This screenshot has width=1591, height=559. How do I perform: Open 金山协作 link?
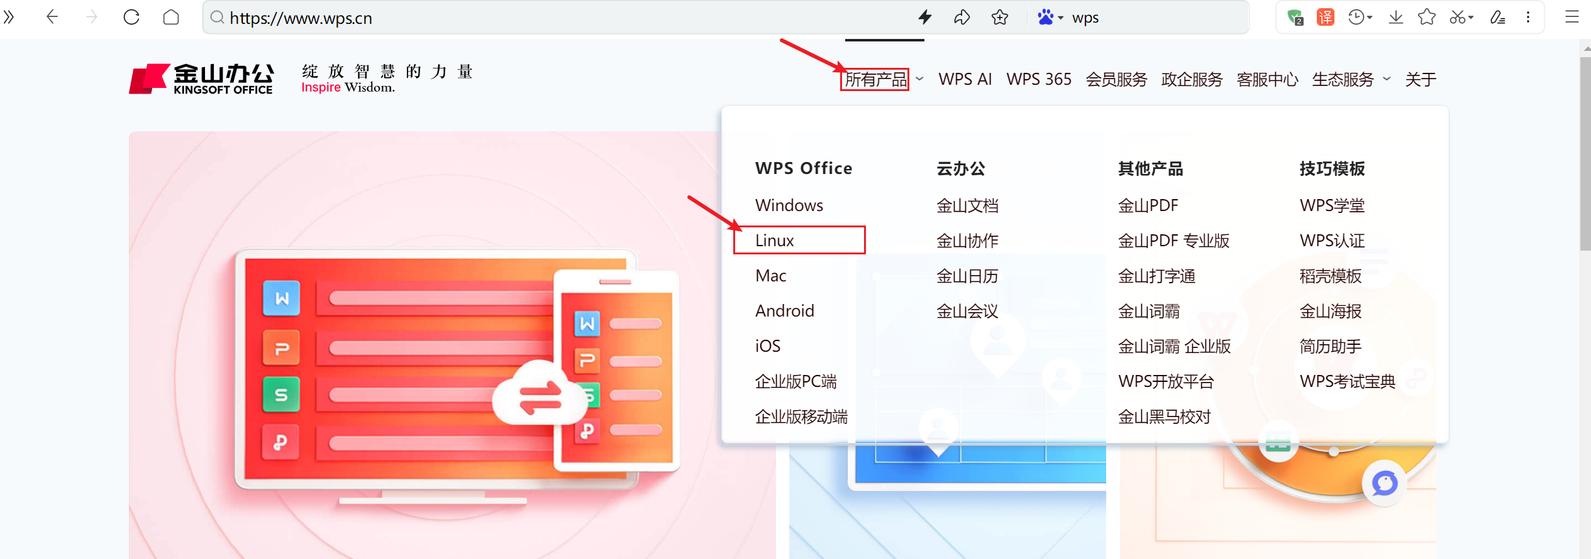point(967,241)
